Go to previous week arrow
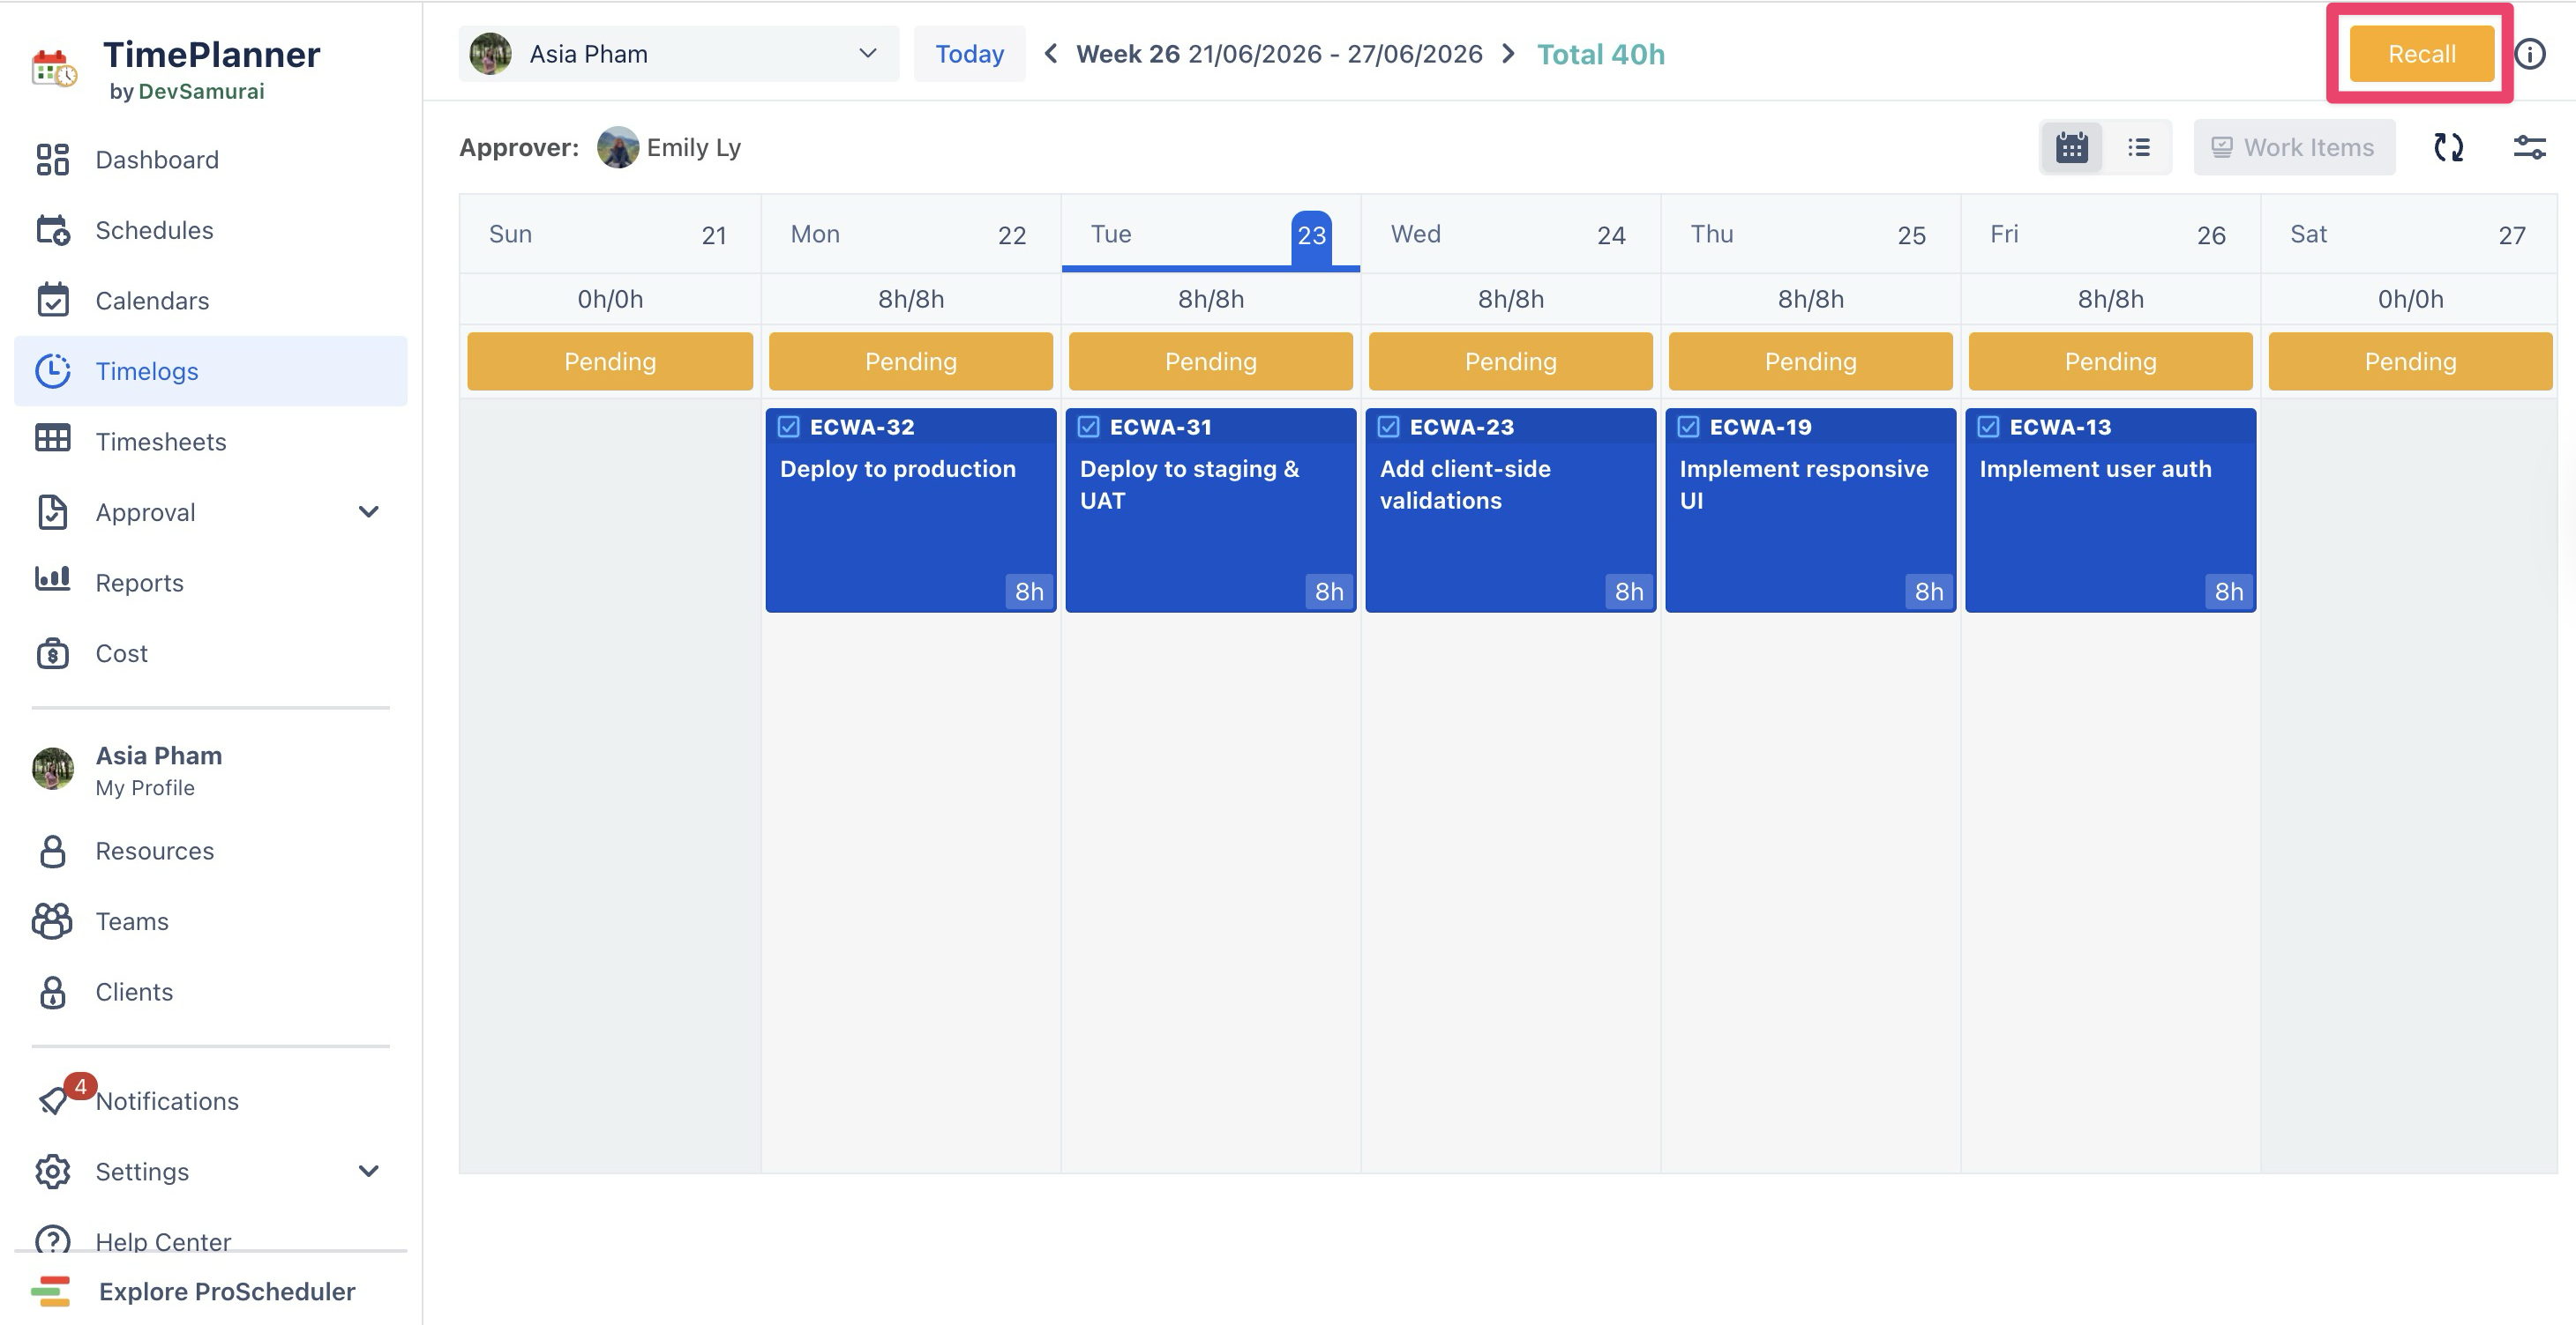The height and width of the screenshot is (1325, 2576). click(1050, 54)
